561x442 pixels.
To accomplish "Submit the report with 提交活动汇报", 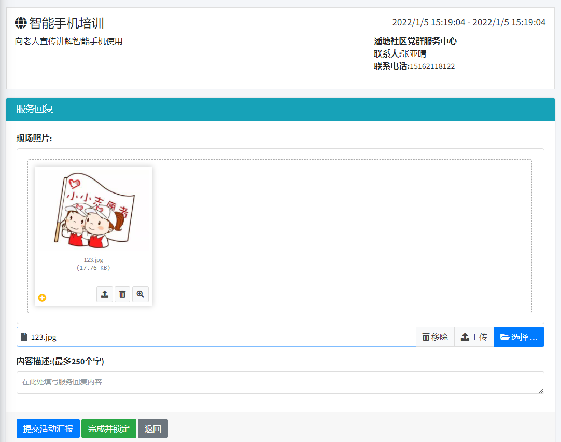I will click(x=48, y=429).
